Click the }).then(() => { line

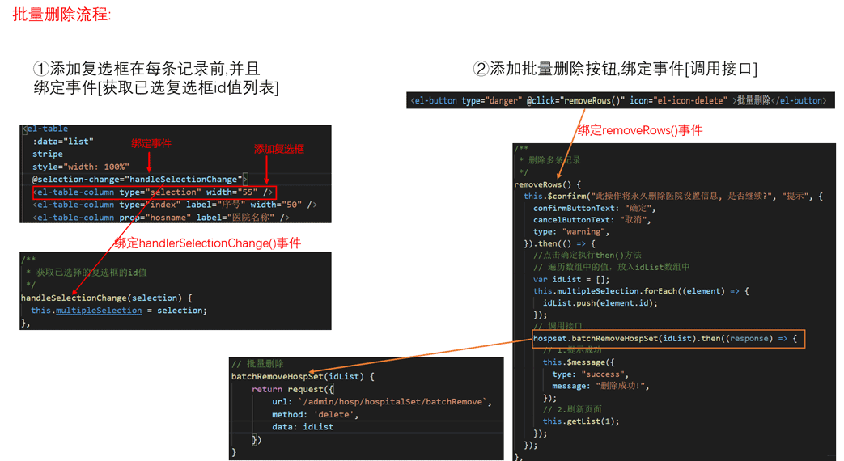(560, 243)
